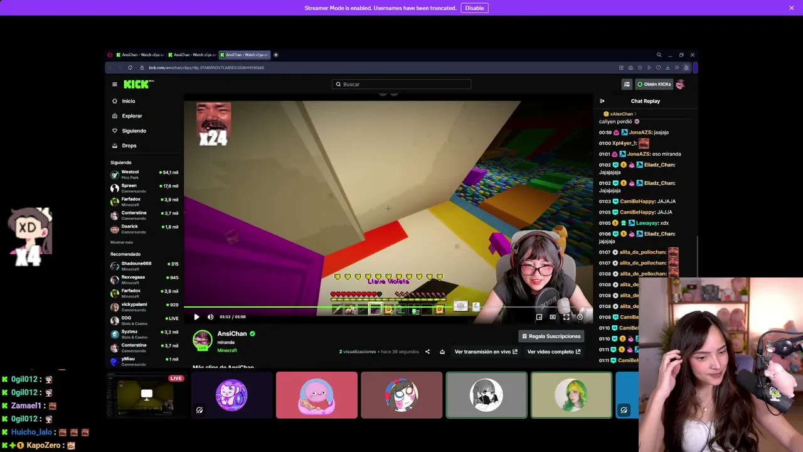Select the grayscale anime avatar participant tile
Image resolution: width=803 pixels, height=452 pixels.
pyautogui.click(x=487, y=395)
